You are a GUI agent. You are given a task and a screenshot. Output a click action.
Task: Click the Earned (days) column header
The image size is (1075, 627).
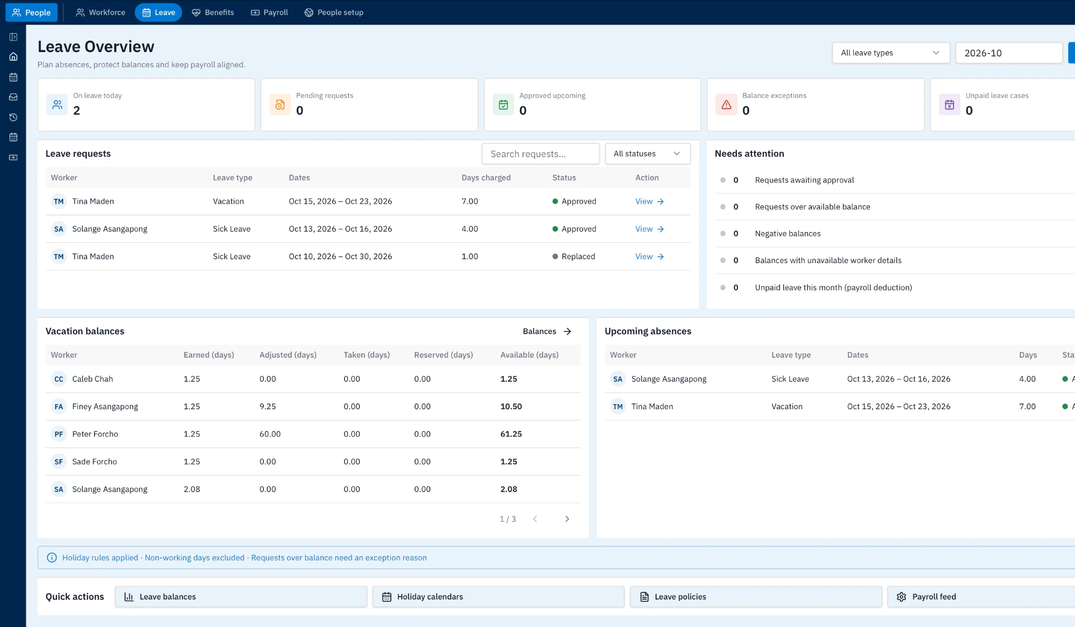pos(209,355)
